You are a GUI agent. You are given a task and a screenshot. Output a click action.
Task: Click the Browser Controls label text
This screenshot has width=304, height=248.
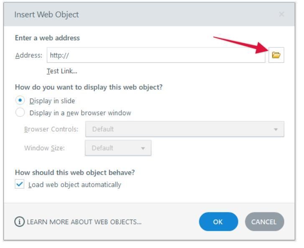click(51, 129)
